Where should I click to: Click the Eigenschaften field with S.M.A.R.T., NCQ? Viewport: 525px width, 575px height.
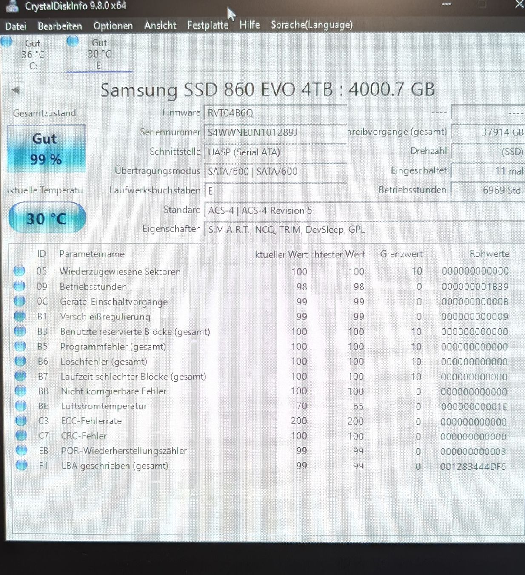point(365,230)
